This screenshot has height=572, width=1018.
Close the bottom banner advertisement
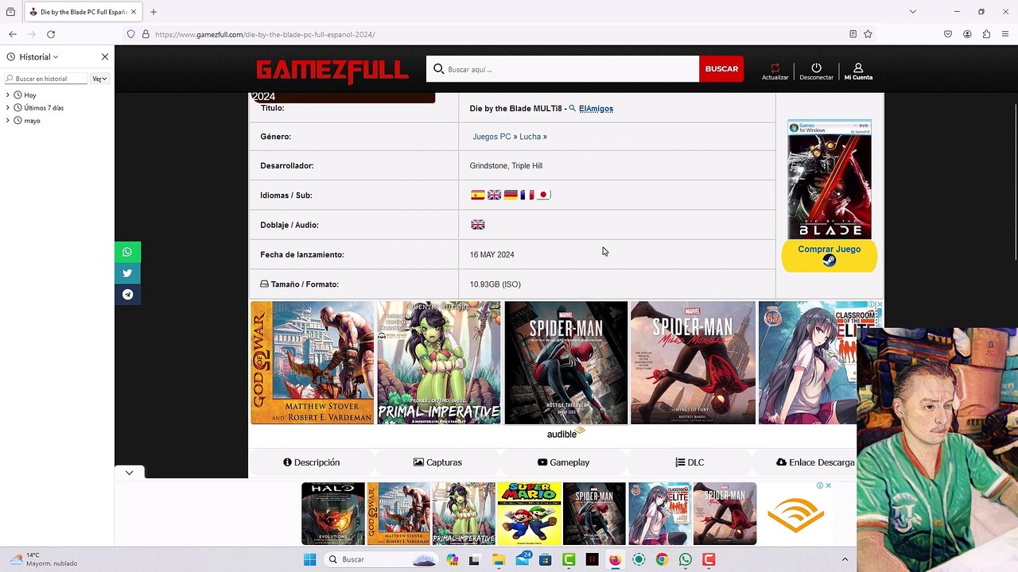tap(828, 485)
